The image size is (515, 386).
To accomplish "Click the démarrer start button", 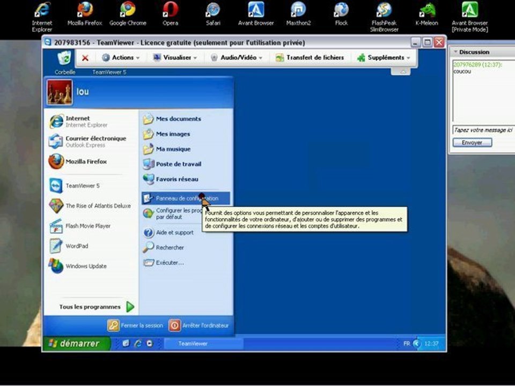I will pos(77,344).
